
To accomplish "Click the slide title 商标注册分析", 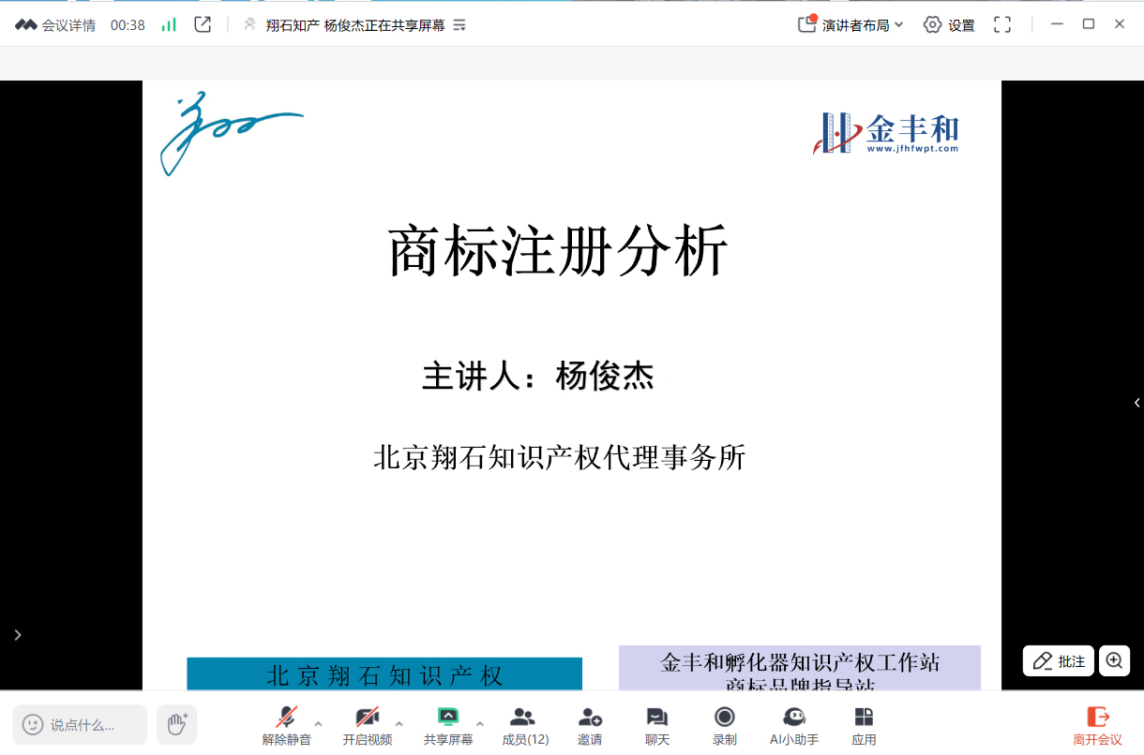I will (x=558, y=250).
